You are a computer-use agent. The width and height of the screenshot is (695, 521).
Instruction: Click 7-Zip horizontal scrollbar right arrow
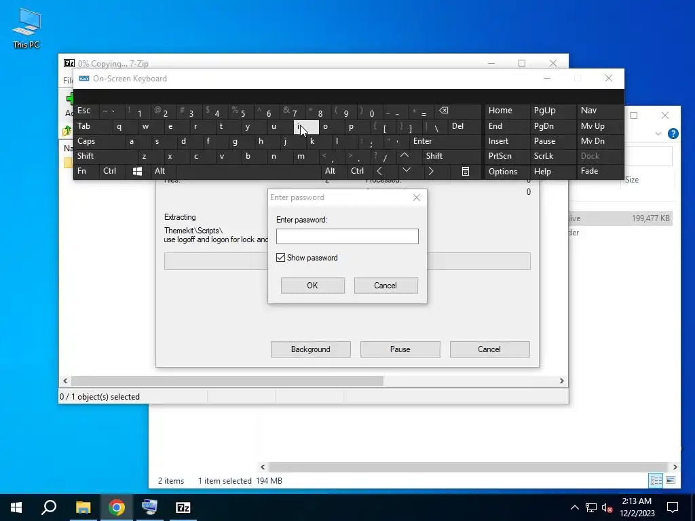561,381
